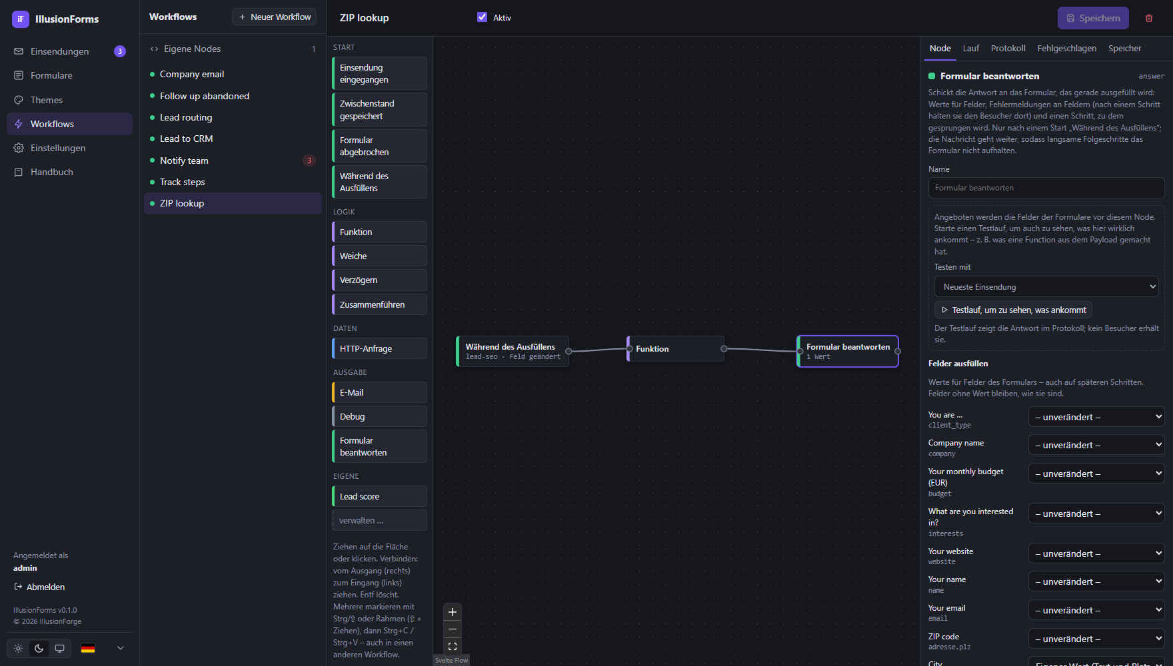
Task: Open the Company name value dropdown
Action: (1096, 445)
